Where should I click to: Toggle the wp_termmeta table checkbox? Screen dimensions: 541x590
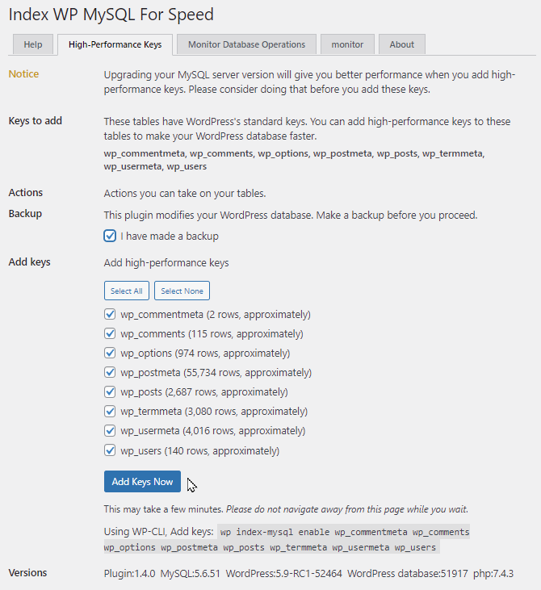point(110,412)
